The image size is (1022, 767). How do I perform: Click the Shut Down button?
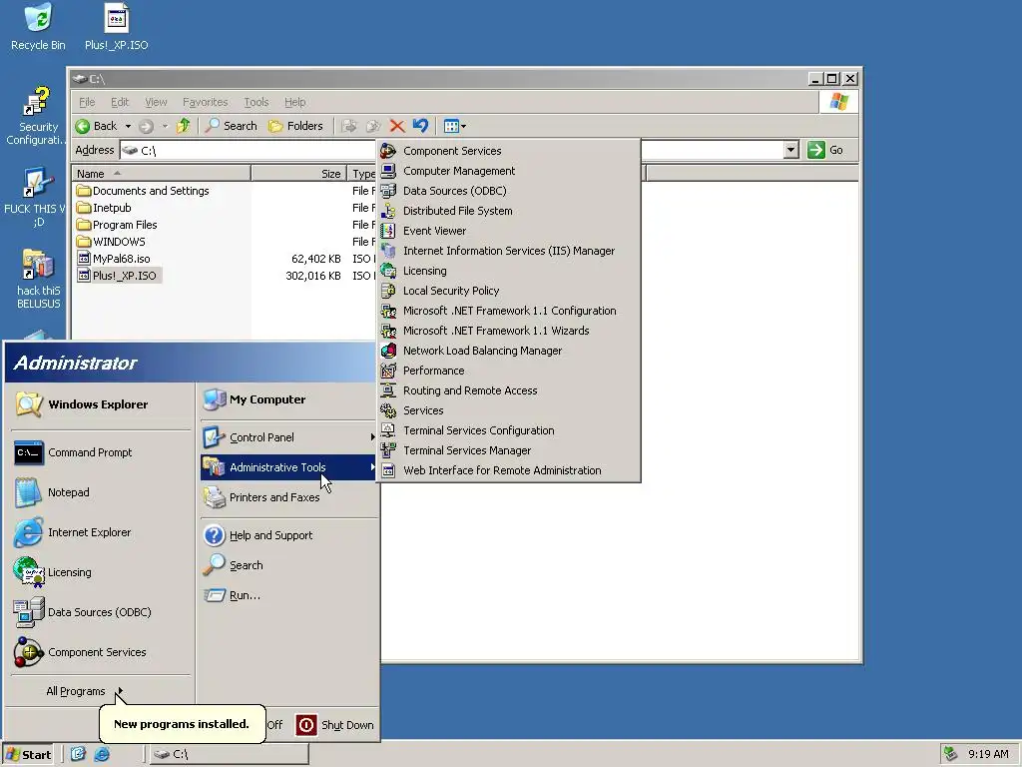pyautogui.click(x=335, y=725)
